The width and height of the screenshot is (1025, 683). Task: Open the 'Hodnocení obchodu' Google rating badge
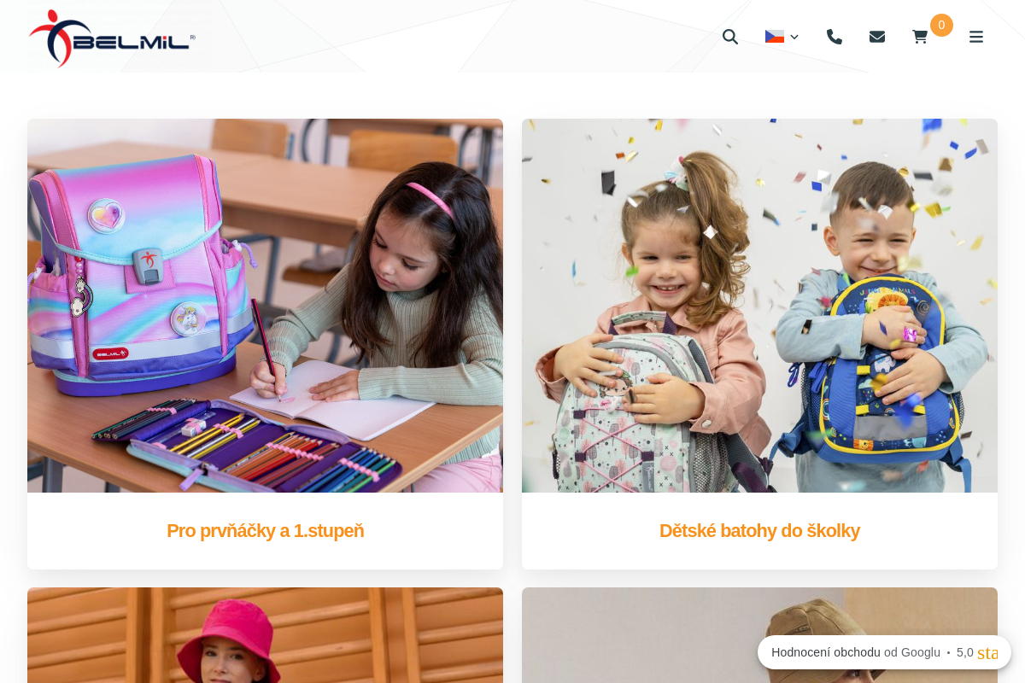884,652
